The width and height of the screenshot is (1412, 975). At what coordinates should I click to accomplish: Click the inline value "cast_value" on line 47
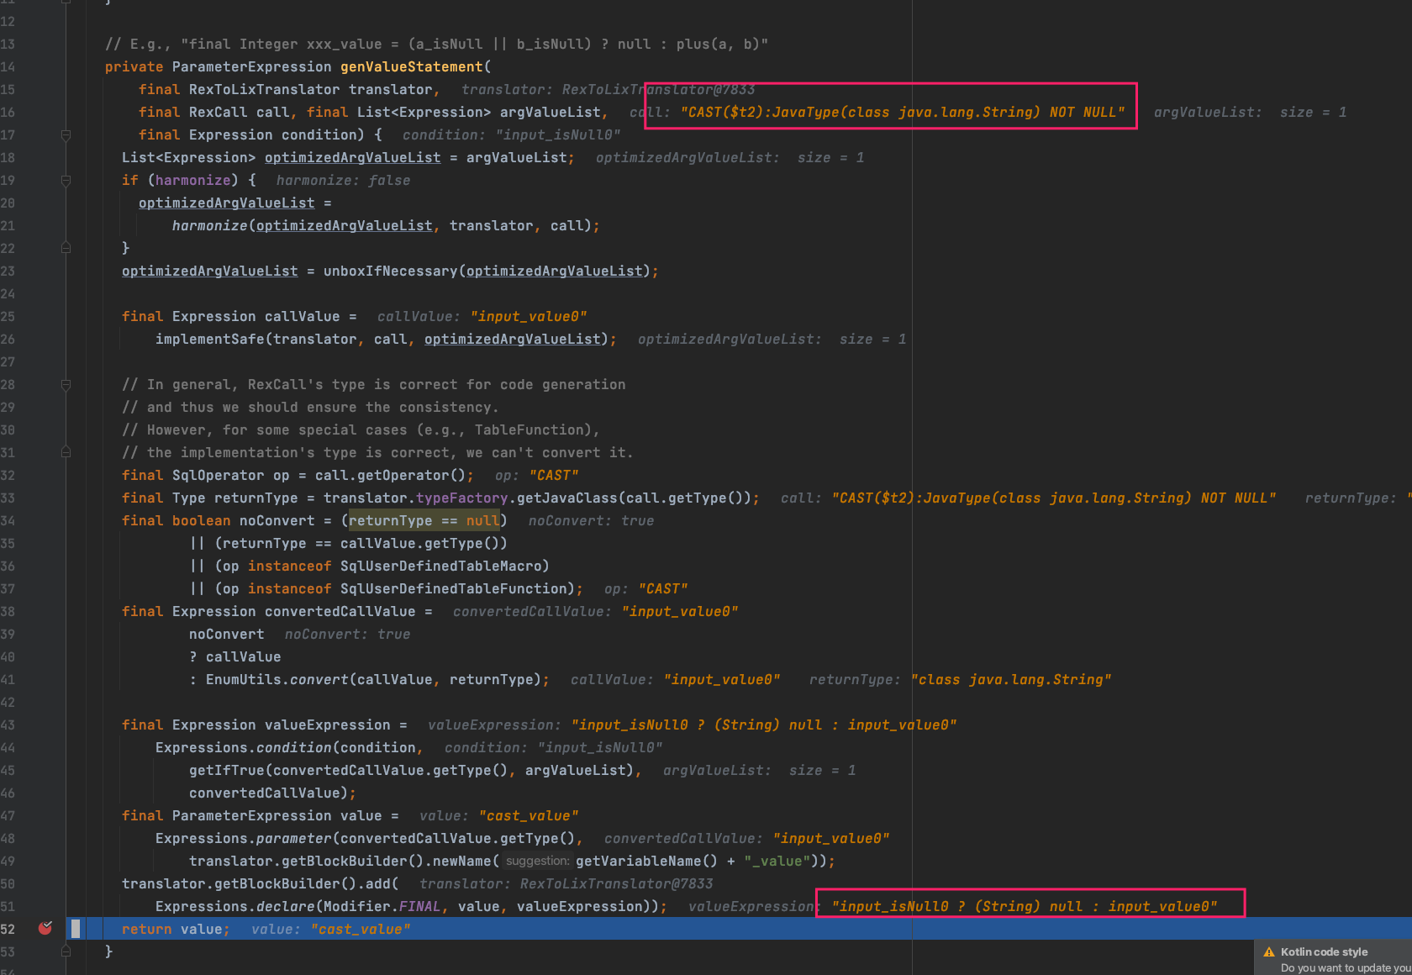click(529, 815)
